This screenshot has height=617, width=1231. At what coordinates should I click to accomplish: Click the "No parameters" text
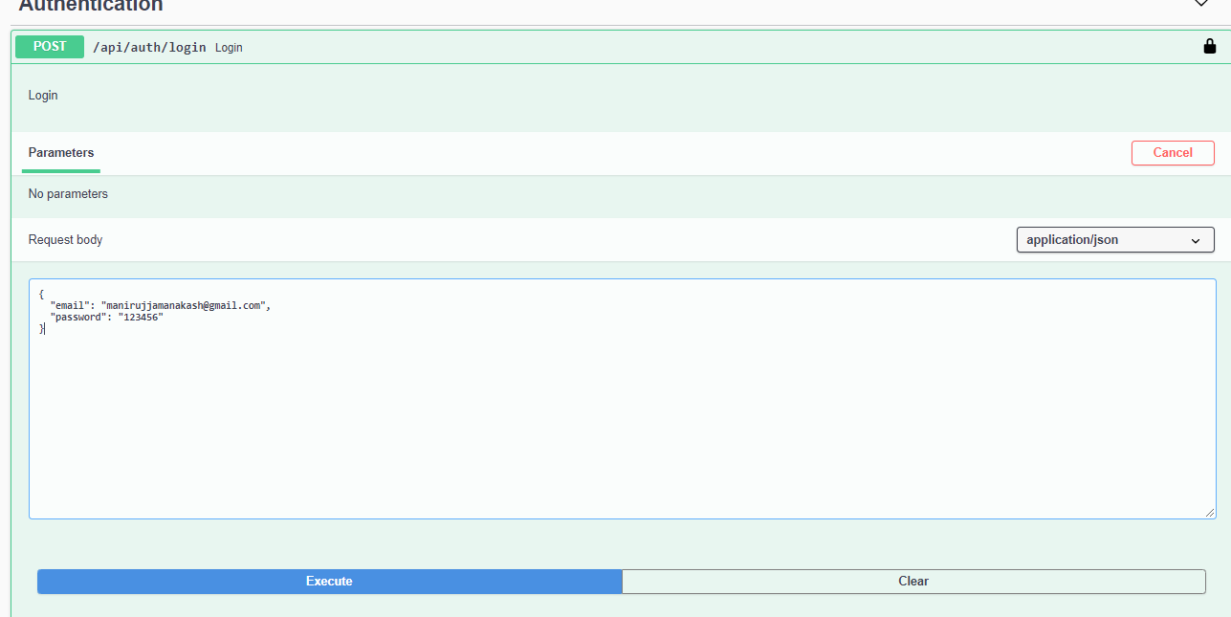pyautogui.click(x=68, y=194)
